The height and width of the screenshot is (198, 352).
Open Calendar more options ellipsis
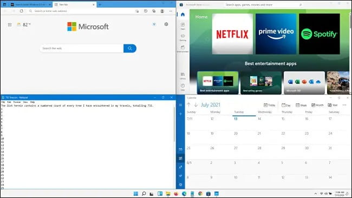click(344, 105)
